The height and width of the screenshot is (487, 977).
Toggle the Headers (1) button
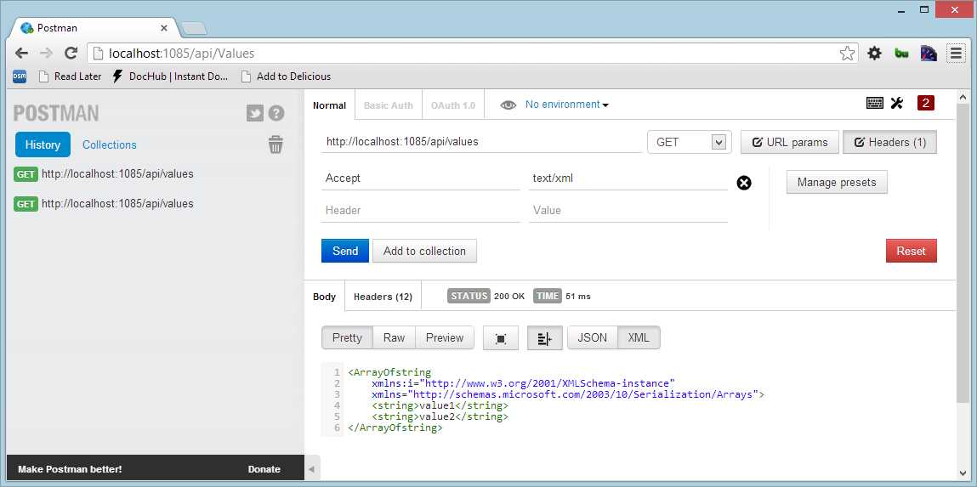tap(889, 142)
